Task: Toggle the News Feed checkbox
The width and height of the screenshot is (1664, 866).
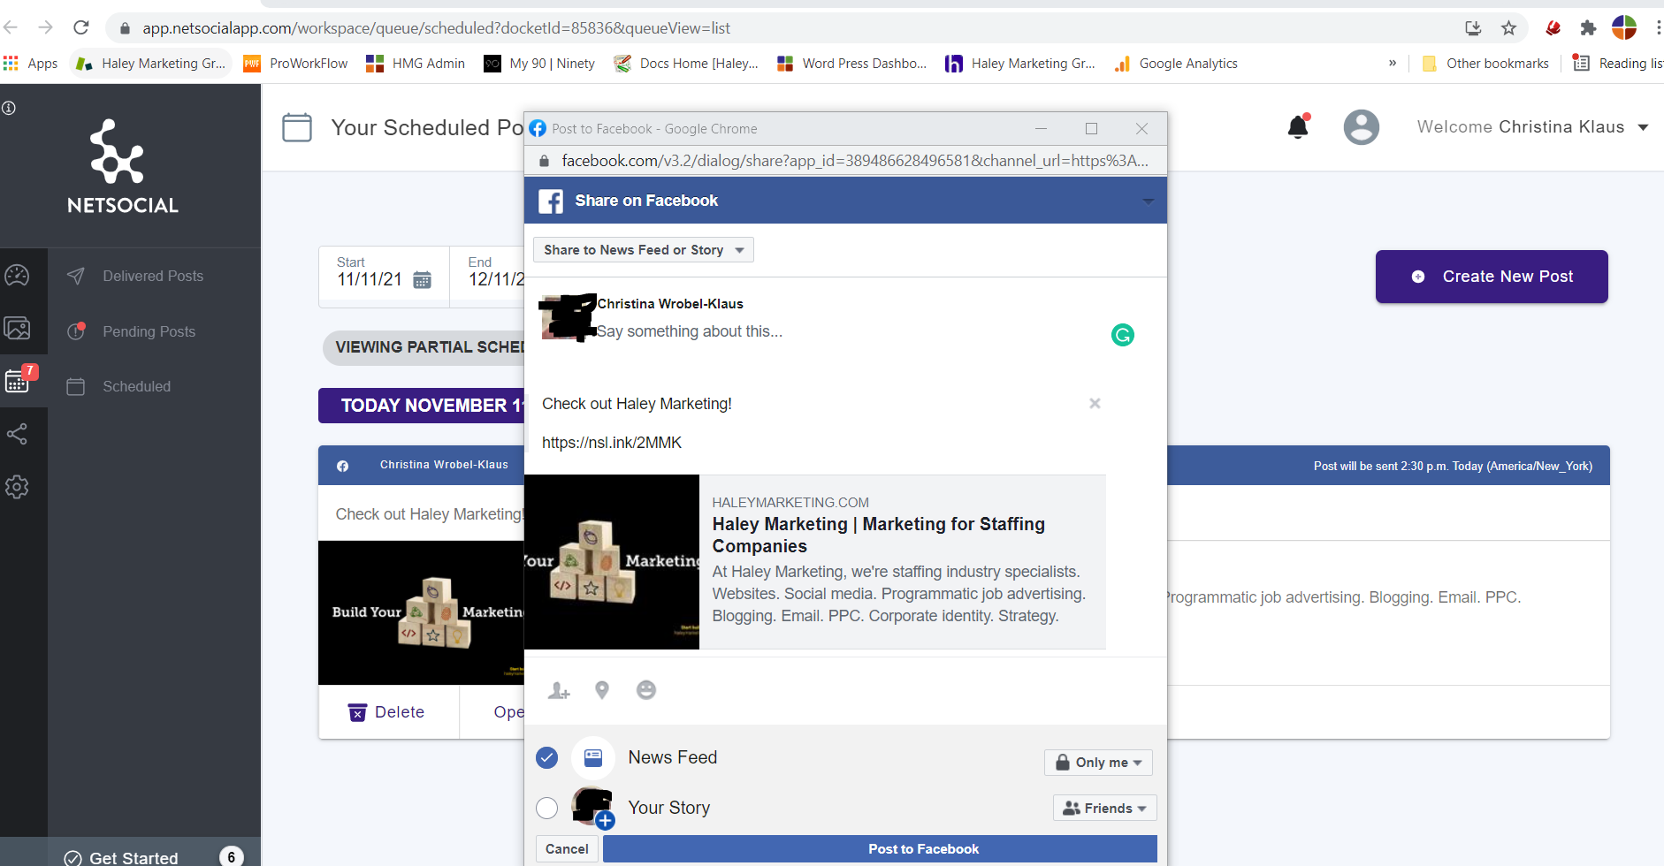Action: coord(547,757)
